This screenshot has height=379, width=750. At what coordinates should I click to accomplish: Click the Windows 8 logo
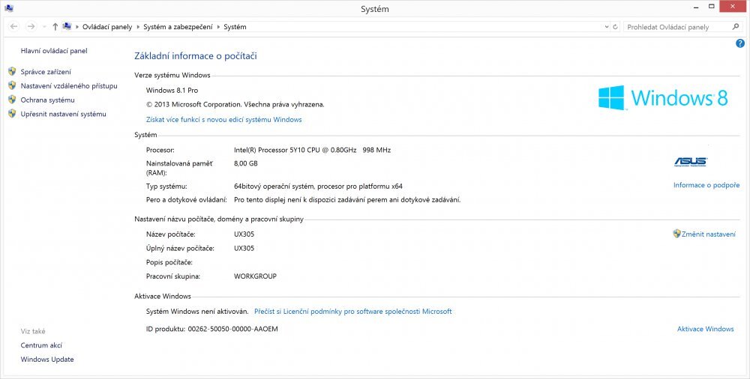click(663, 98)
